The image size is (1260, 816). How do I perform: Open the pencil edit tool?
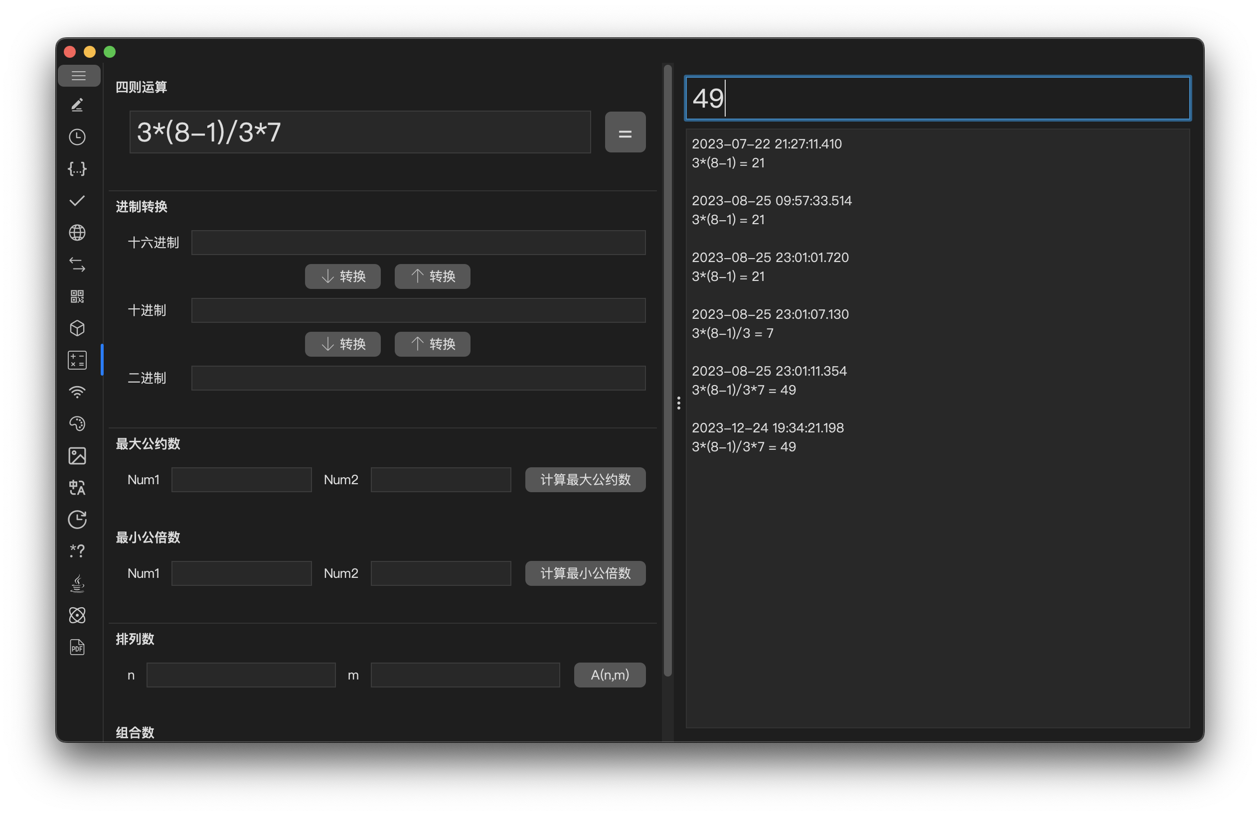tap(77, 105)
